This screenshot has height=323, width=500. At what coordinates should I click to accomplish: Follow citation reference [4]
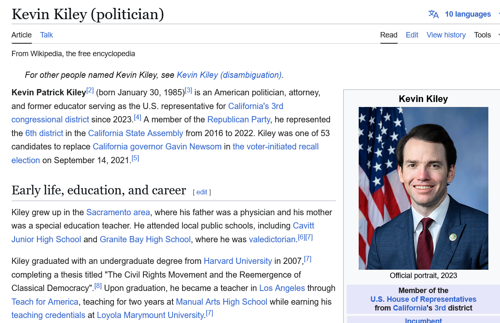click(x=138, y=117)
